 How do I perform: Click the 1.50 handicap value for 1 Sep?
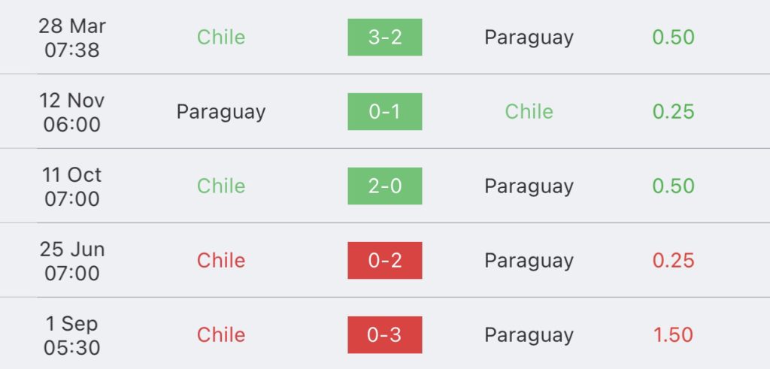click(x=673, y=334)
